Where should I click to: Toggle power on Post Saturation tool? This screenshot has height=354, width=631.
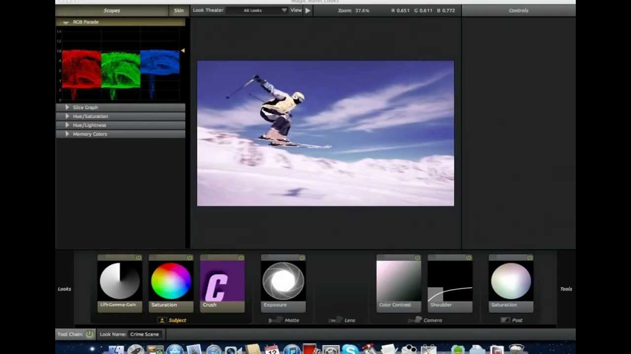529,258
